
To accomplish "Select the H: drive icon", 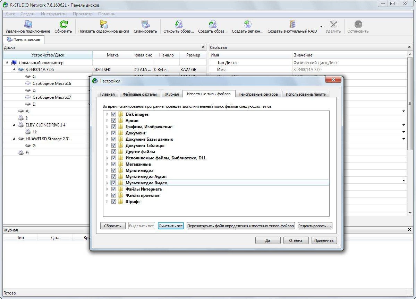I will pos(28,132).
